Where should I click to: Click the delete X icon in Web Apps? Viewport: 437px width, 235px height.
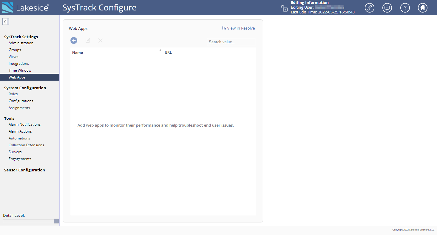(x=101, y=40)
